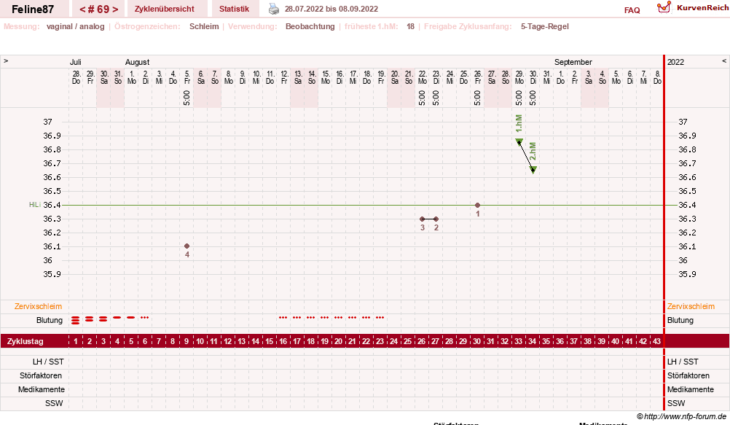Click the August month label
This screenshot has width=730, height=425.
(138, 62)
